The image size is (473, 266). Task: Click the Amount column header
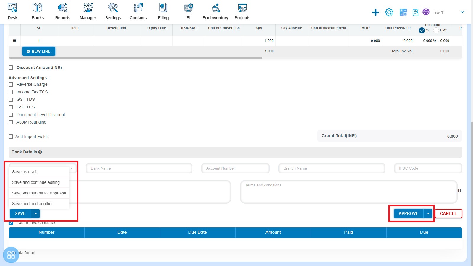click(273, 232)
